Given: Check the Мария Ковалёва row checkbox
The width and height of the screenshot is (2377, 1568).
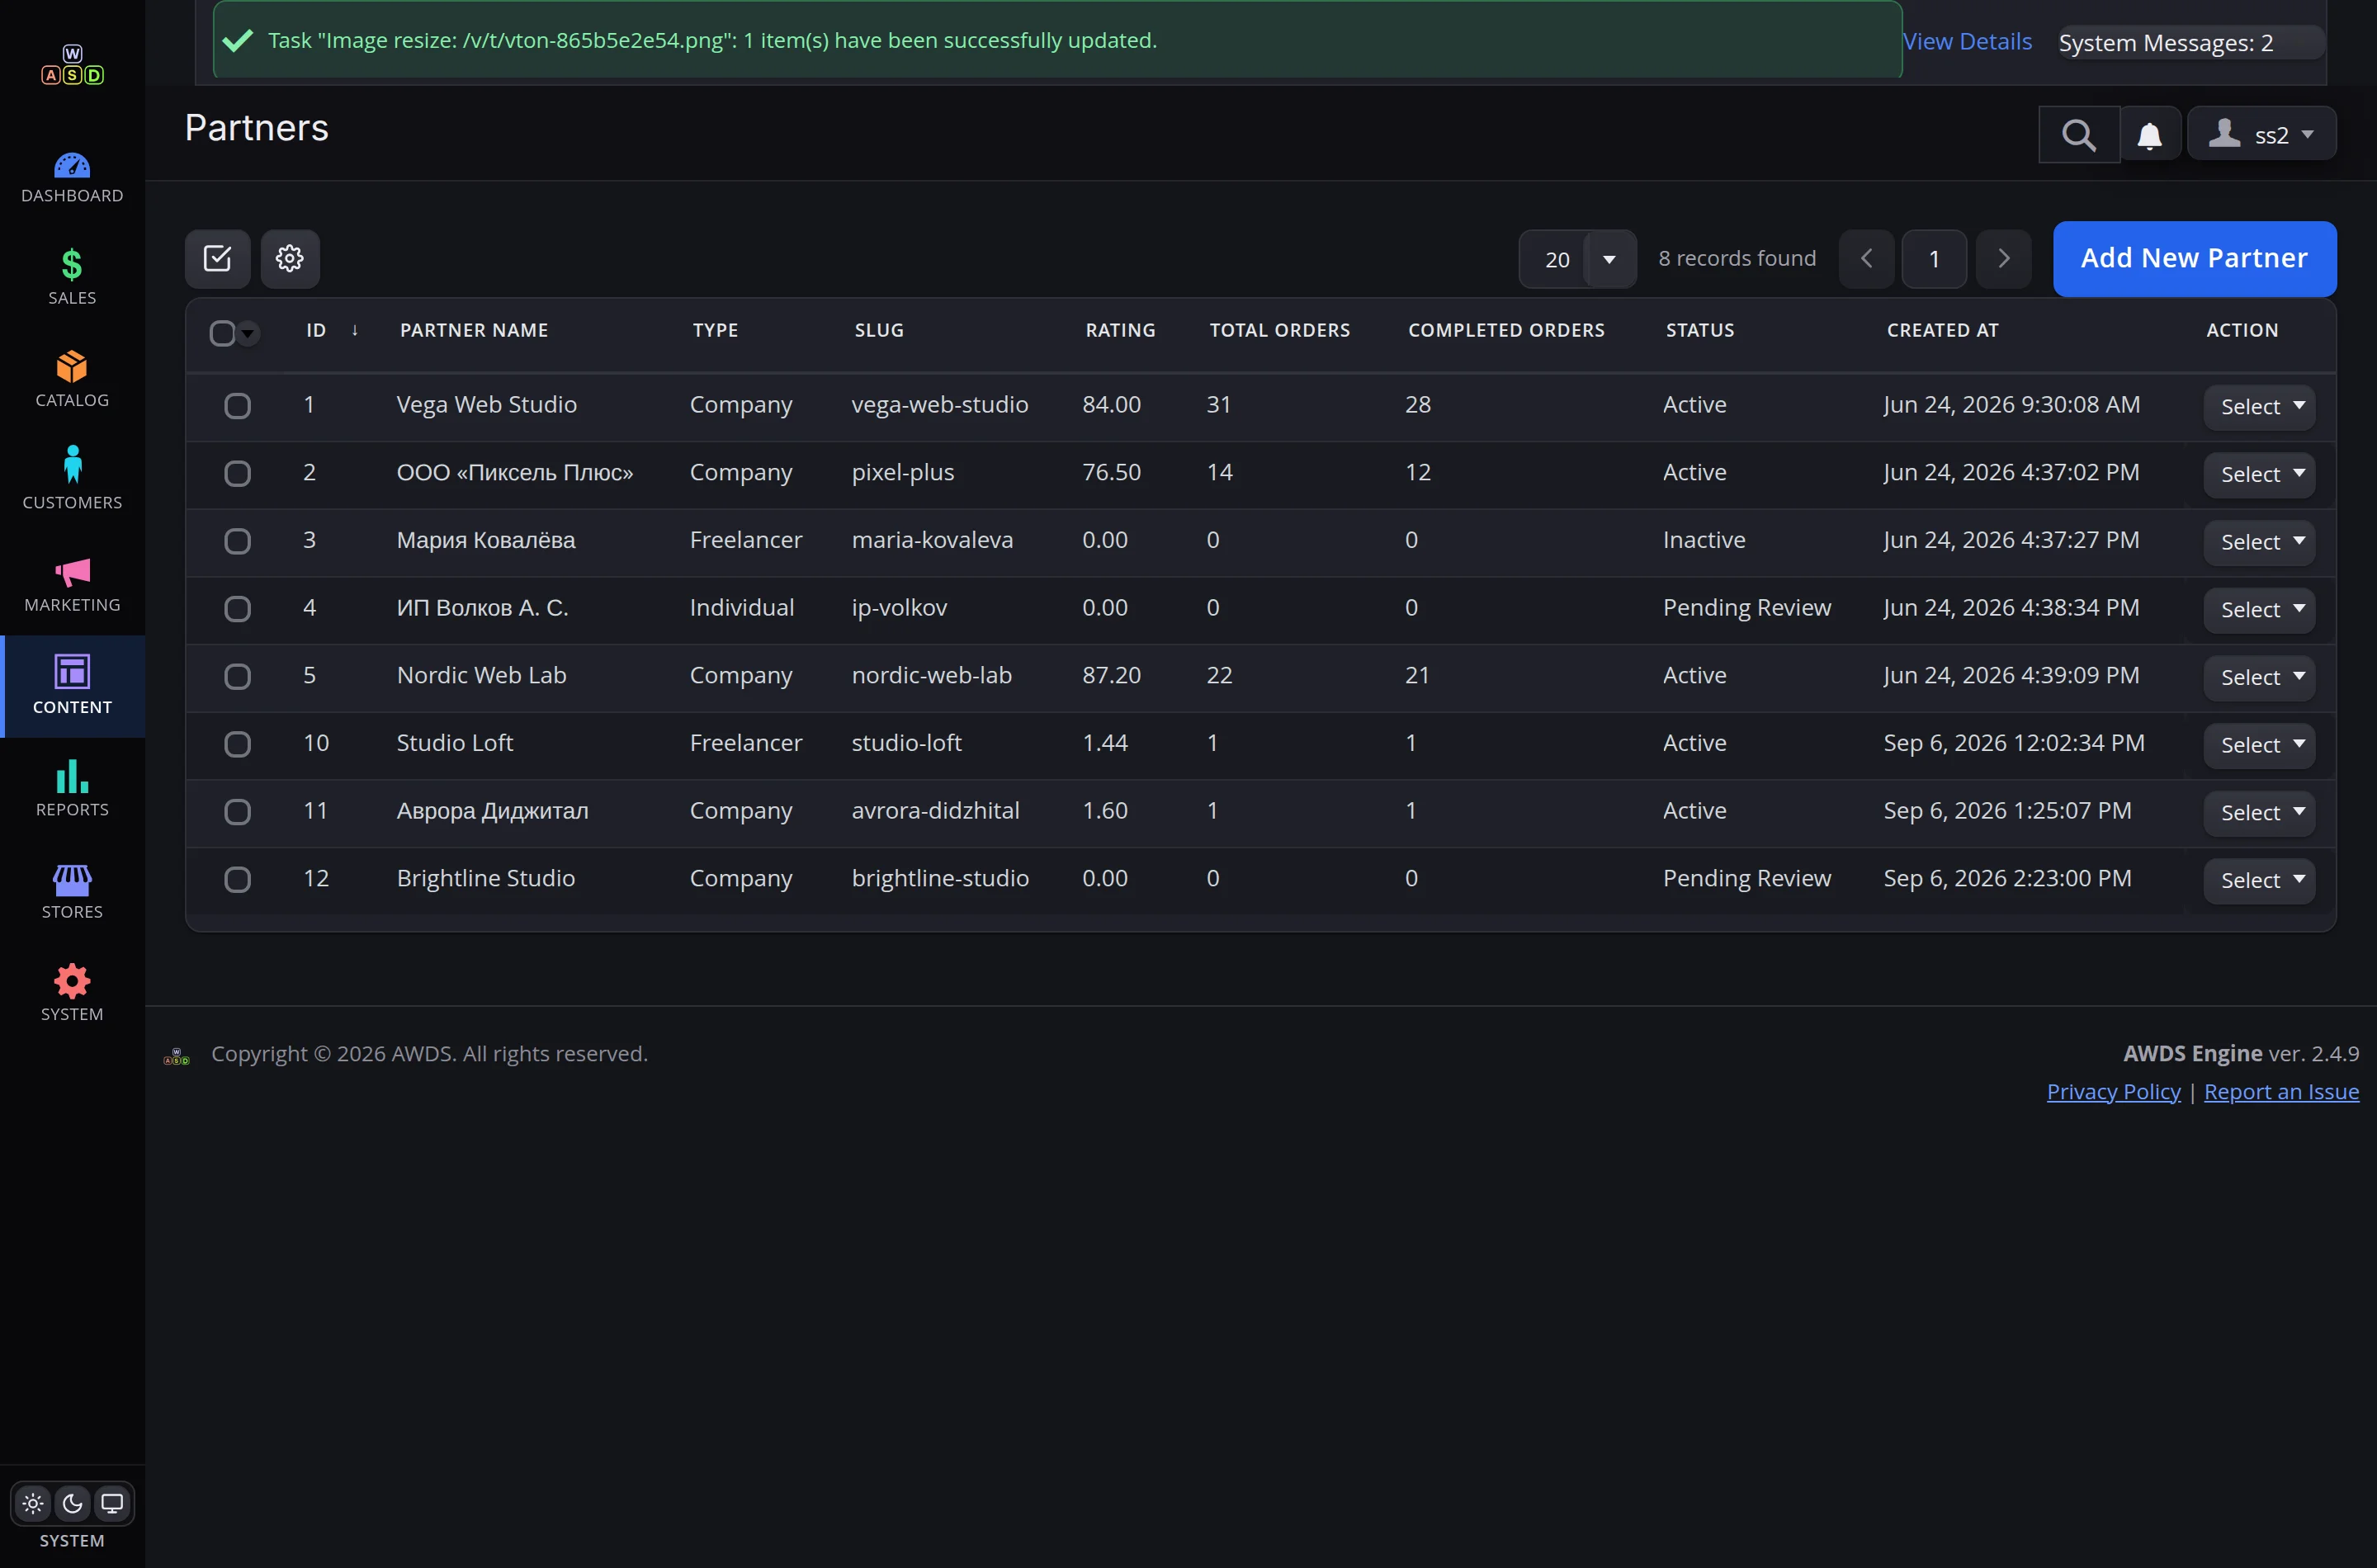Looking at the screenshot, I should [x=237, y=541].
